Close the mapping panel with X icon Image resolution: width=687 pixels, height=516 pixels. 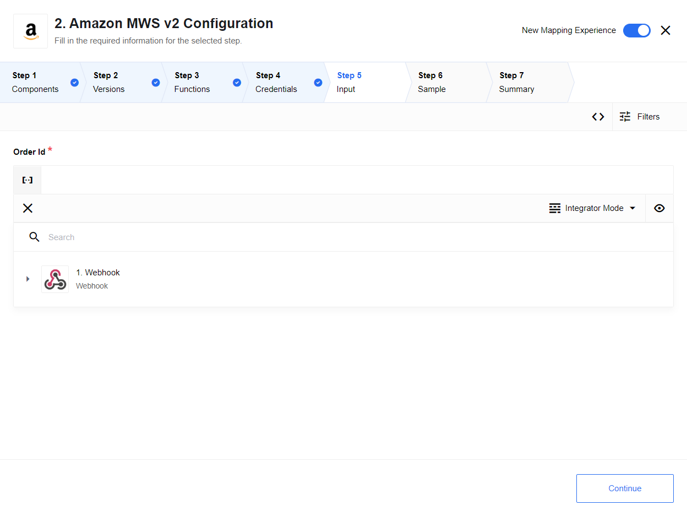[28, 208]
